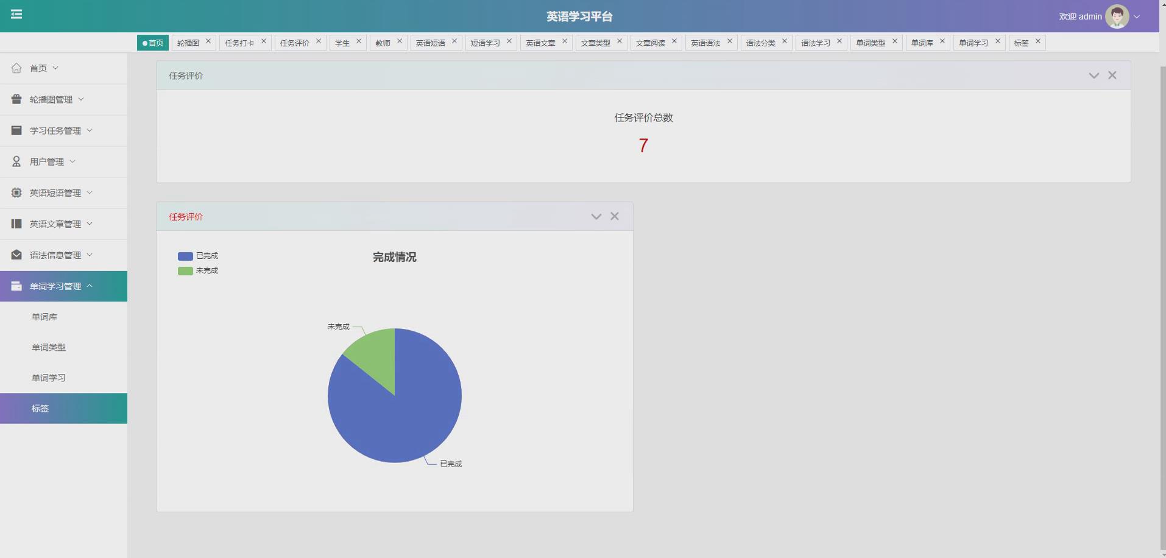Switch to the 英语语法 tab
1166x558 pixels.
[x=705, y=42]
